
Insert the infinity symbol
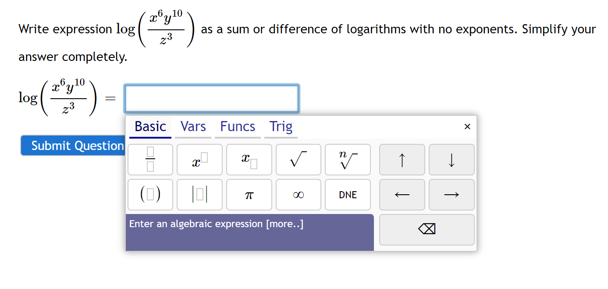click(299, 194)
